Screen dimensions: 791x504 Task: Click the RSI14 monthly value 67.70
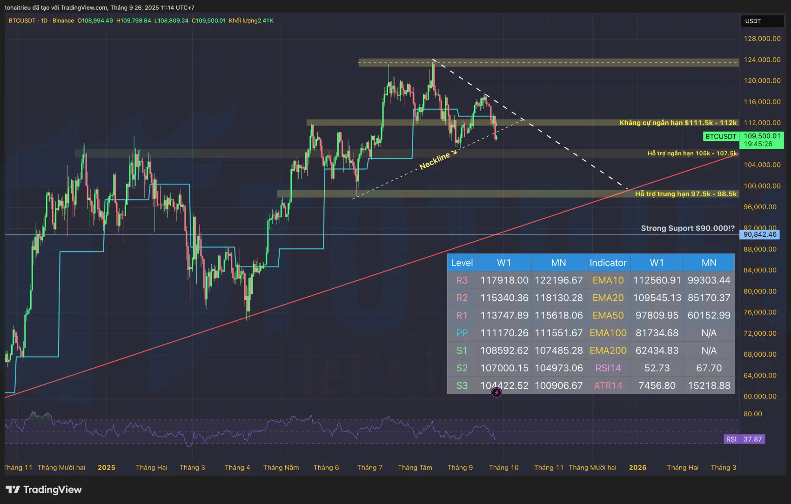(x=709, y=368)
